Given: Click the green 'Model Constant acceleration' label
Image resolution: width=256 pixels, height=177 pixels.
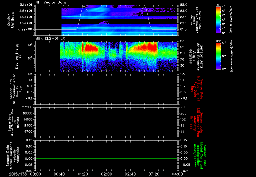Looking at the screenshot, I should click(199, 155).
